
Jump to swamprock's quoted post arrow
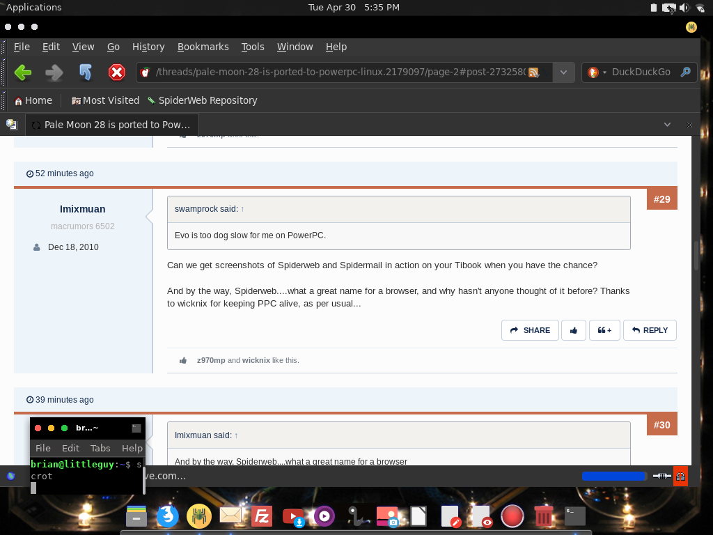click(242, 209)
